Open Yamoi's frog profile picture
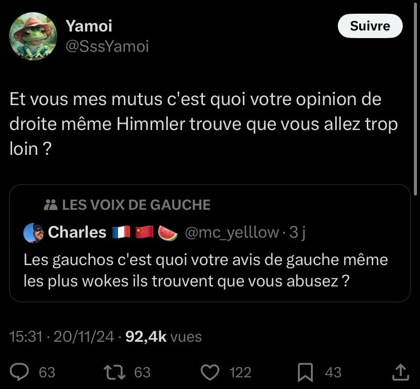Screen dimensions: 420x389 (x=33, y=36)
